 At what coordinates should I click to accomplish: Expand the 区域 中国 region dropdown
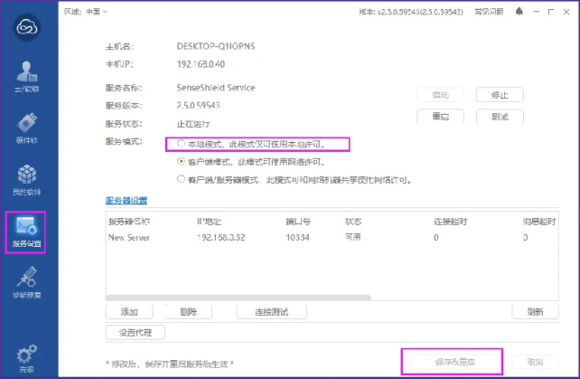point(86,12)
